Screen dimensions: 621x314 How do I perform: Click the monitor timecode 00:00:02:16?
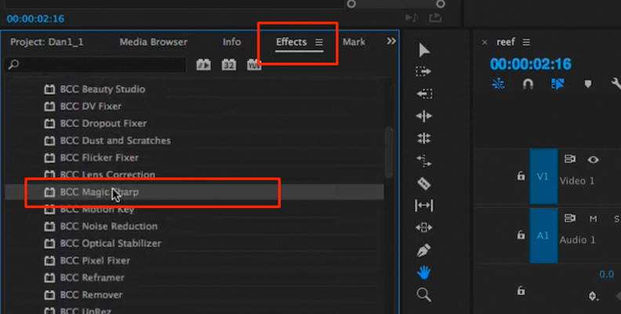point(35,19)
